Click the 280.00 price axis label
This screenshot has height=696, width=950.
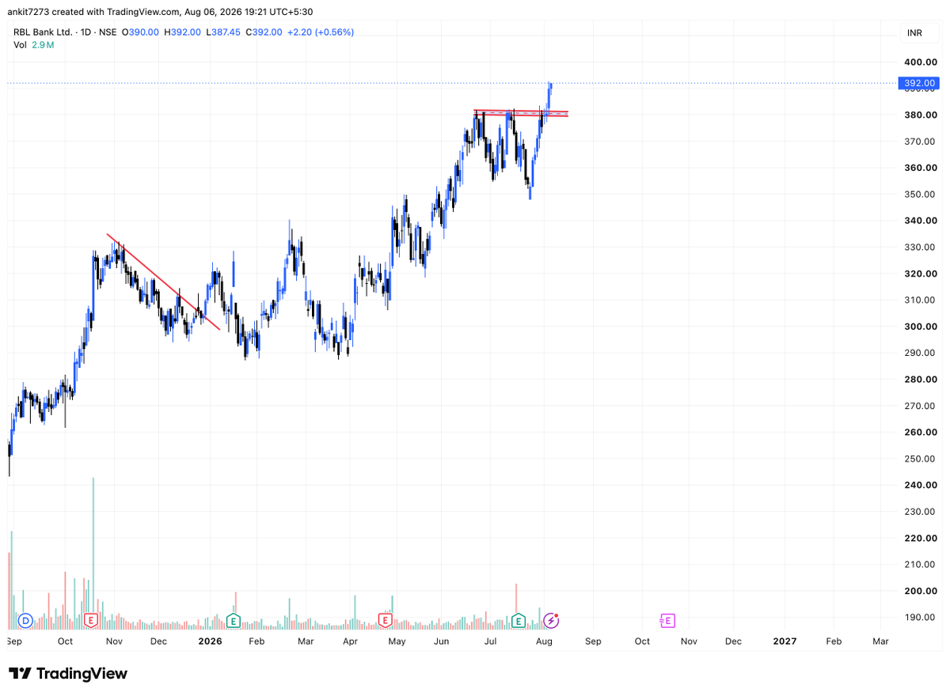point(921,380)
